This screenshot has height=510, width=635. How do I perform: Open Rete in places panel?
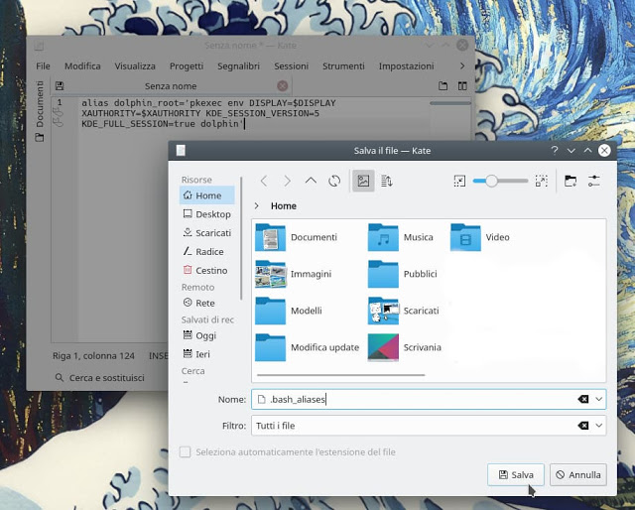tap(207, 303)
